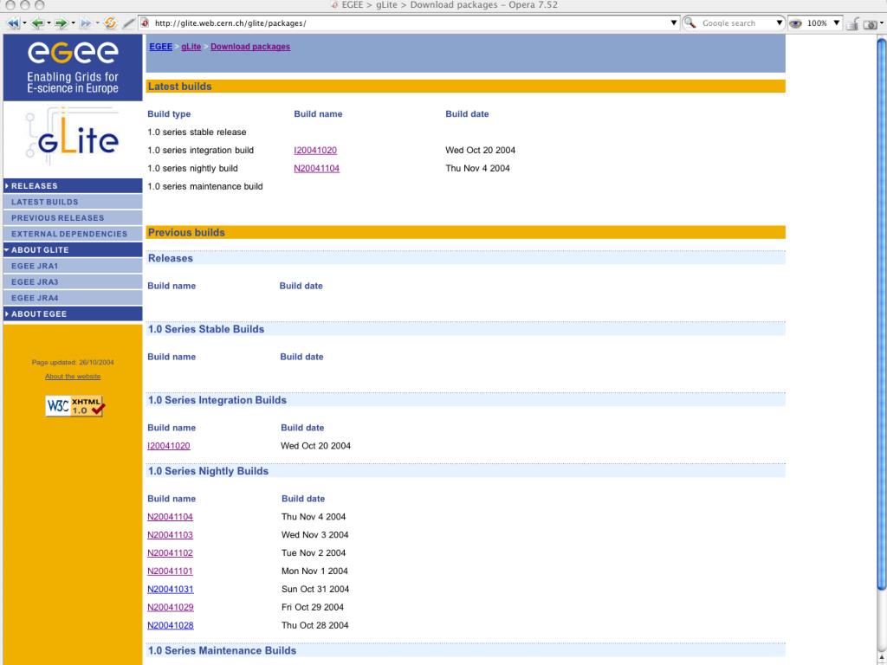Viewport: 887px width, 665px height.
Task: Click the About the website link
Action: pos(73,377)
